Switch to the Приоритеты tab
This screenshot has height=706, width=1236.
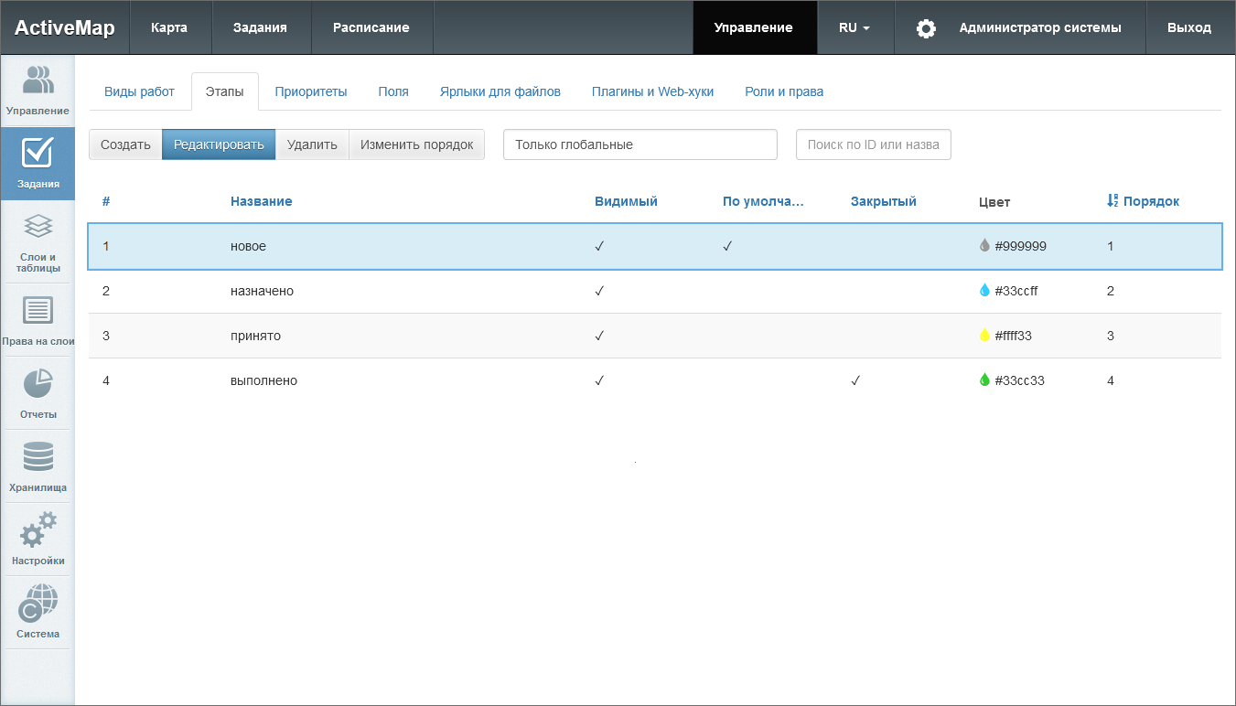tap(311, 91)
